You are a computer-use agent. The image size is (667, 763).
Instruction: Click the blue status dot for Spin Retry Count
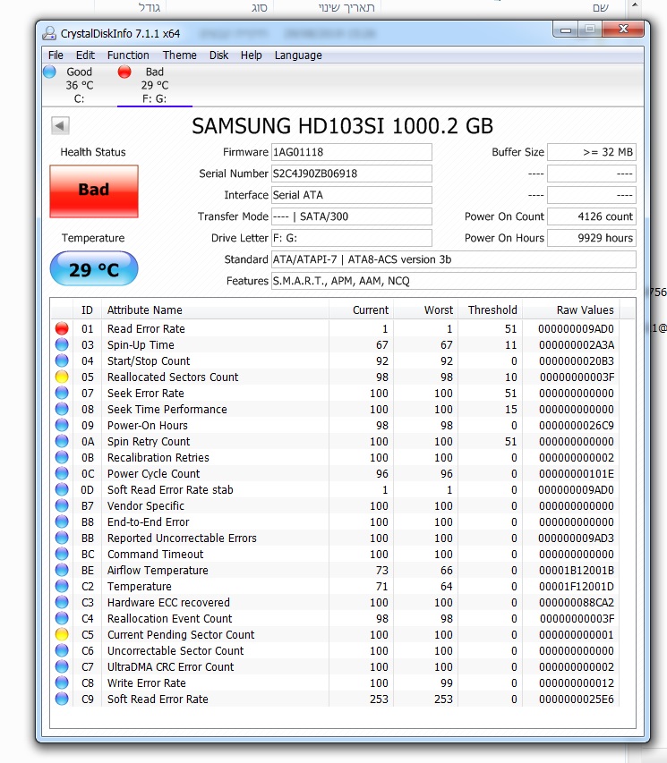coord(62,441)
